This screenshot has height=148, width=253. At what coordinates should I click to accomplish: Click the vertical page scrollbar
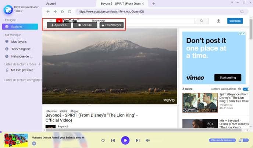coord(251,29)
